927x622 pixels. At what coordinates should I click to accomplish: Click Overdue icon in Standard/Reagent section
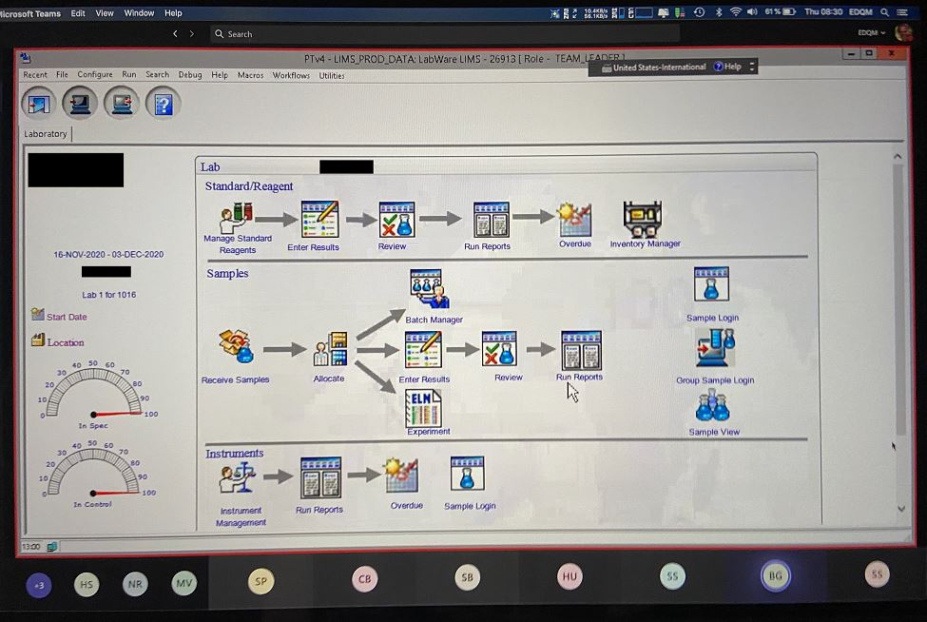tap(574, 220)
